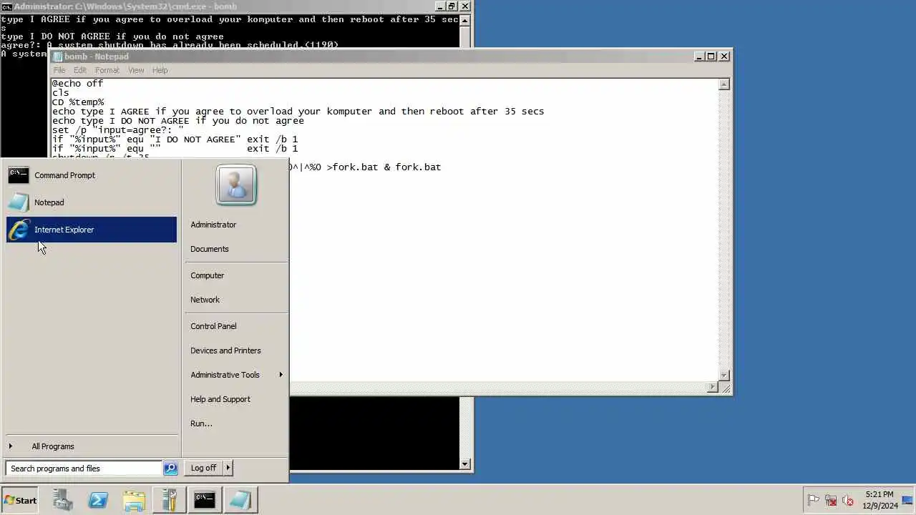Open Devices and Printers
Viewport: 916px width, 515px height.
[225, 350]
